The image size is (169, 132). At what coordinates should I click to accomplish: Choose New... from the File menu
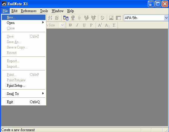[x=24, y=17]
